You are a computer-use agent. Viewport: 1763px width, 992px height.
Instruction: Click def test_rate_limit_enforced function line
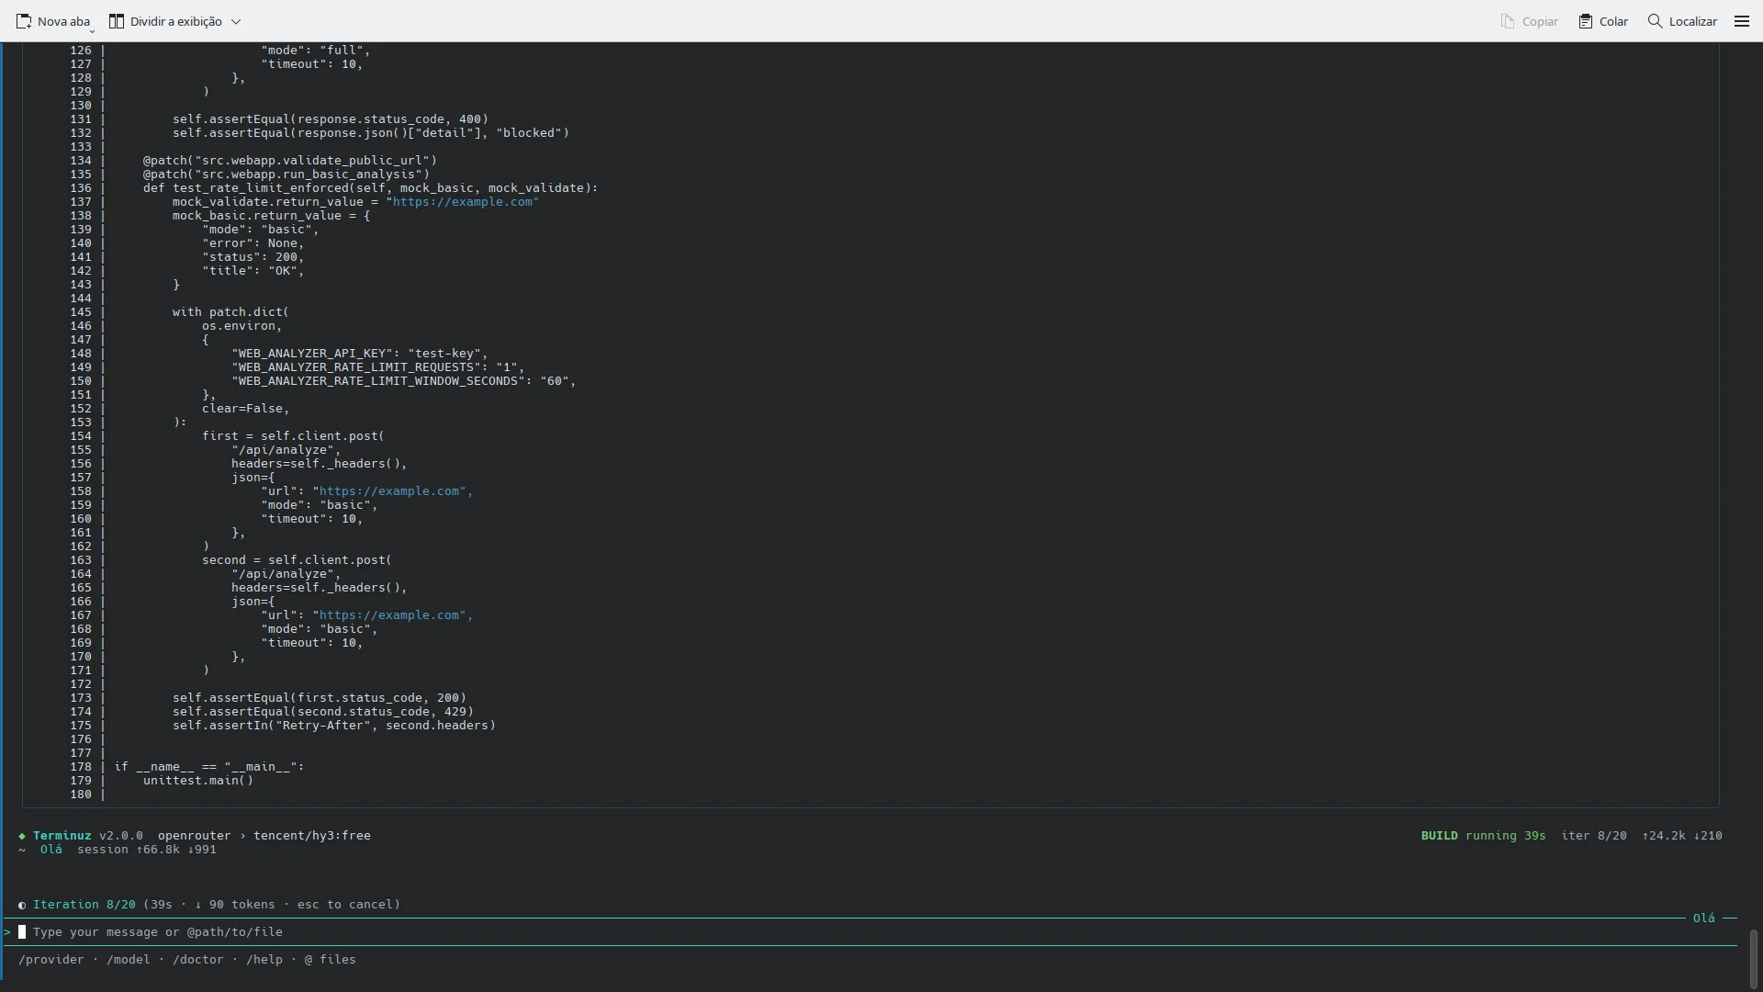[x=371, y=187]
